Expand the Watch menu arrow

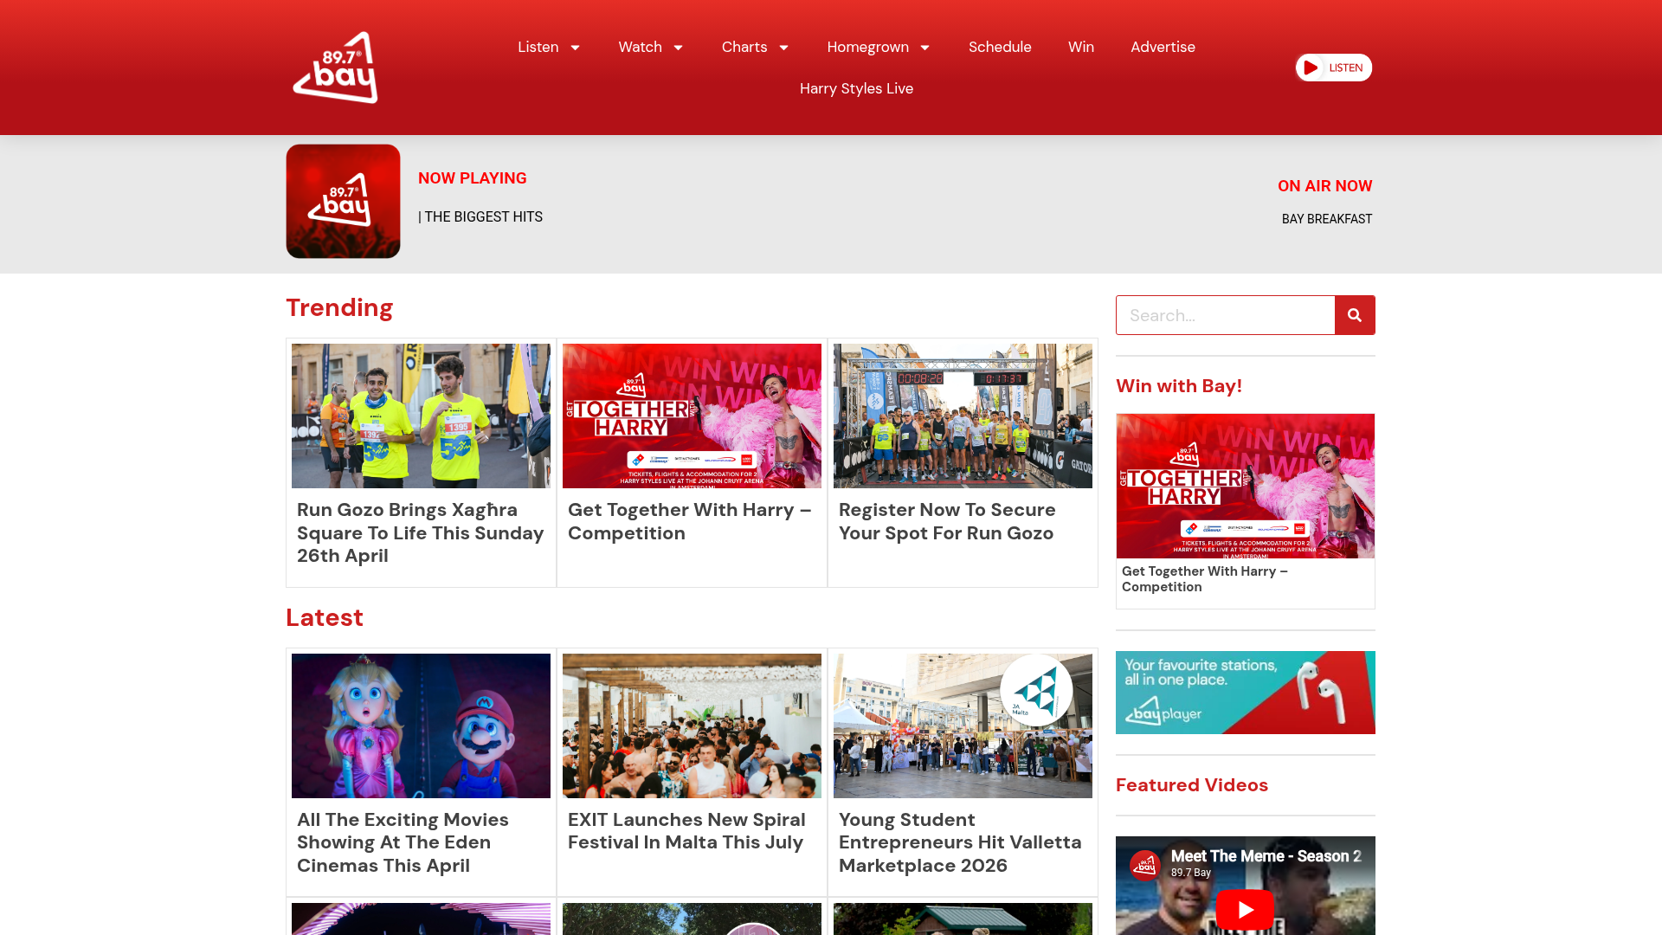pyautogui.click(x=678, y=48)
